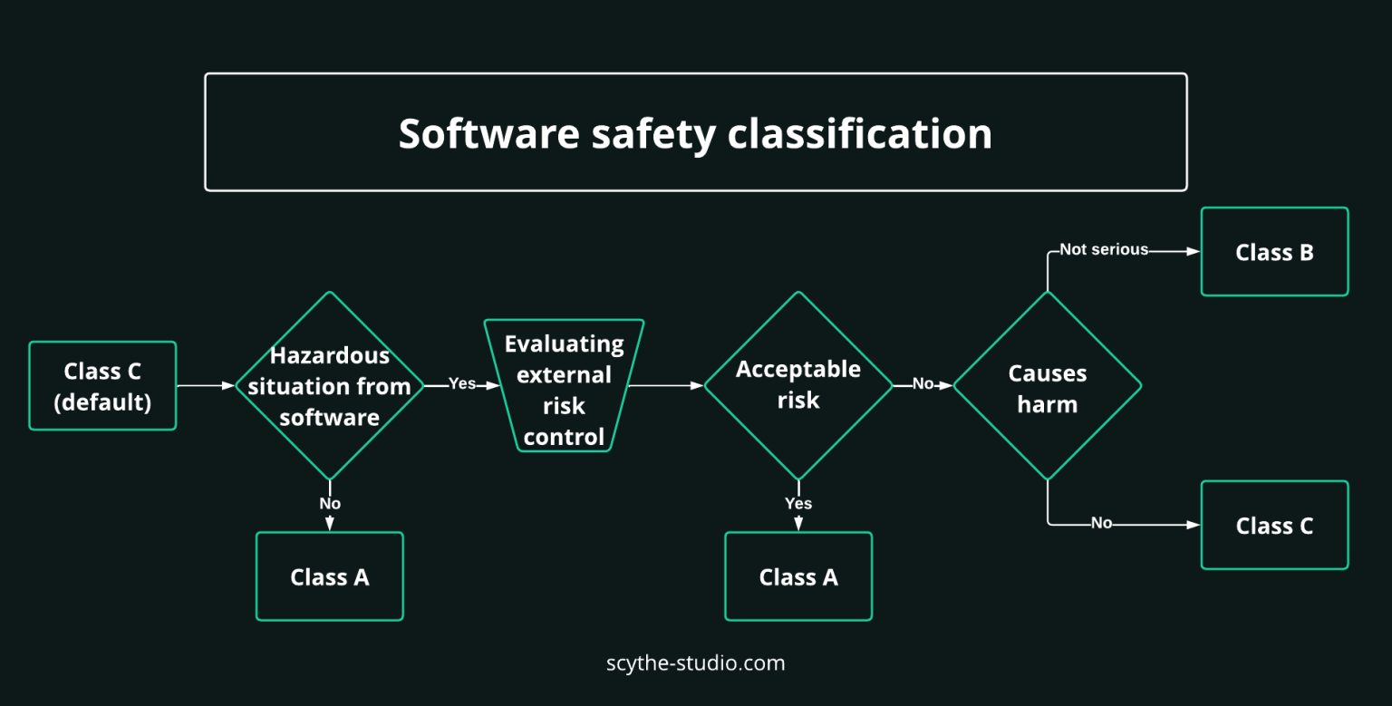The width and height of the screenshot is (1392, 706).
Task: Select the Software safety classification title box
Action: [x=696, y=131]
